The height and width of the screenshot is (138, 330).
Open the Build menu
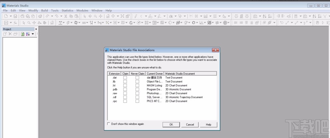pyautogui.click(x=45, y=10)
